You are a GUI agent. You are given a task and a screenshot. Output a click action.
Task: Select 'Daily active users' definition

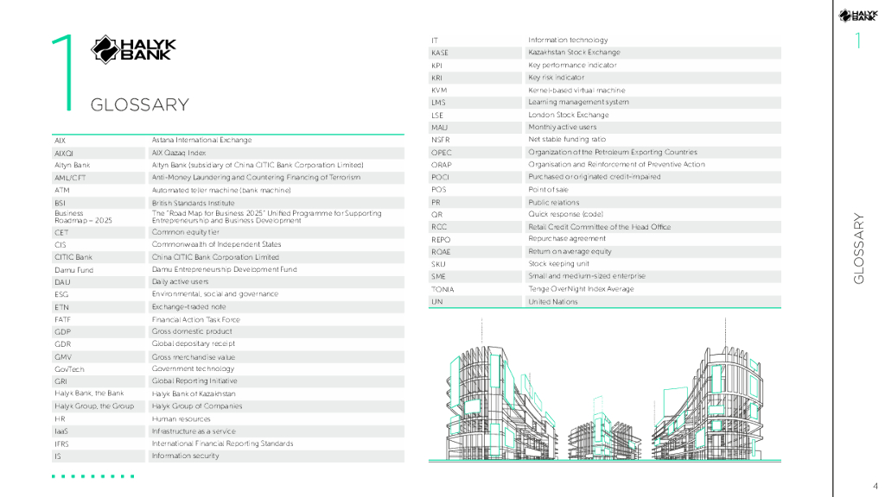[x=180, y=282]
